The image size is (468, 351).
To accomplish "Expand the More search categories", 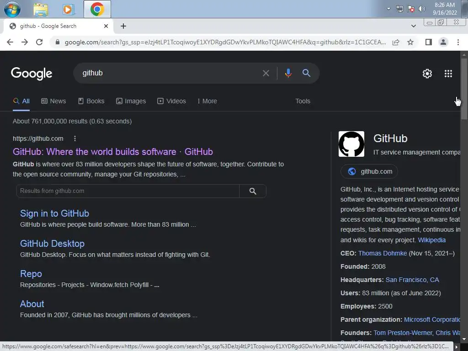I will click(x=207, y=101).
